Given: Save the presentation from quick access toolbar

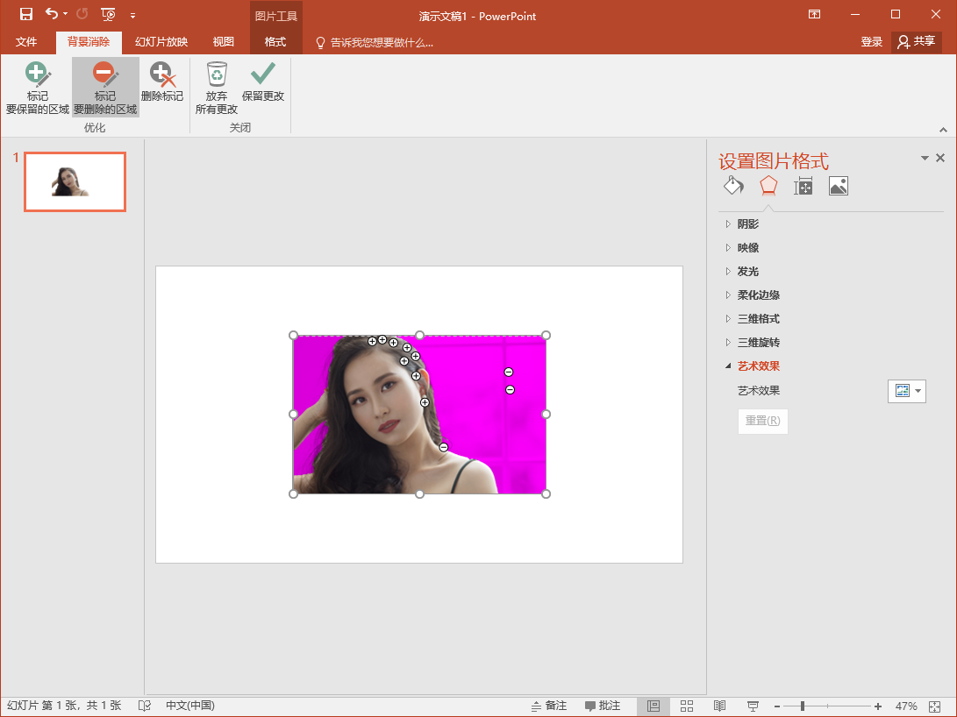Looking at the screenshot, I should 25,15.
